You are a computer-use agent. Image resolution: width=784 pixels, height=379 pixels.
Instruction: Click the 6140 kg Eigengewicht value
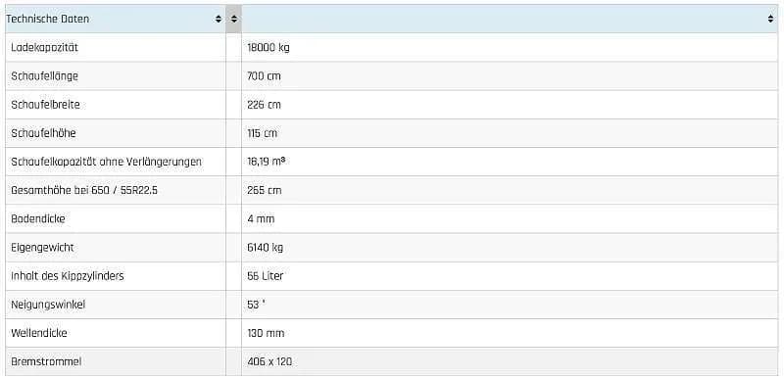(x=265, y=247)
